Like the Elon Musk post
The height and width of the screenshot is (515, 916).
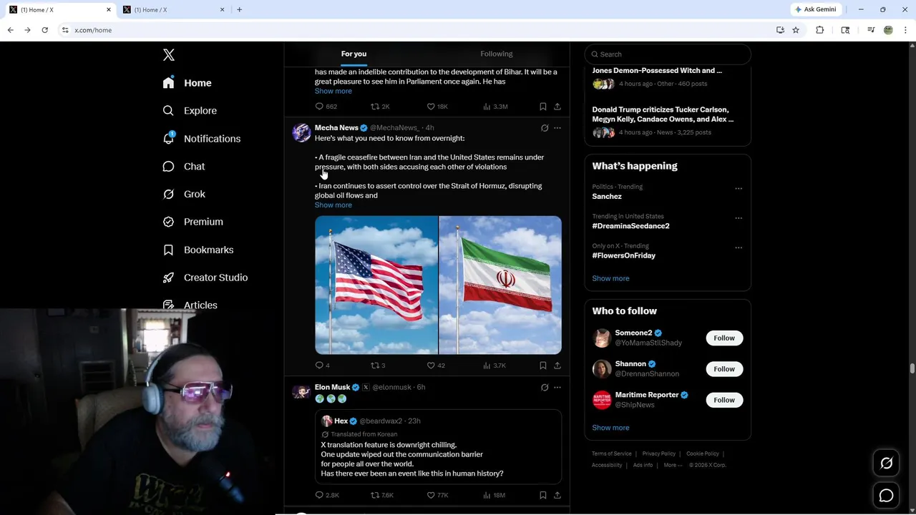tap(431, 495)
